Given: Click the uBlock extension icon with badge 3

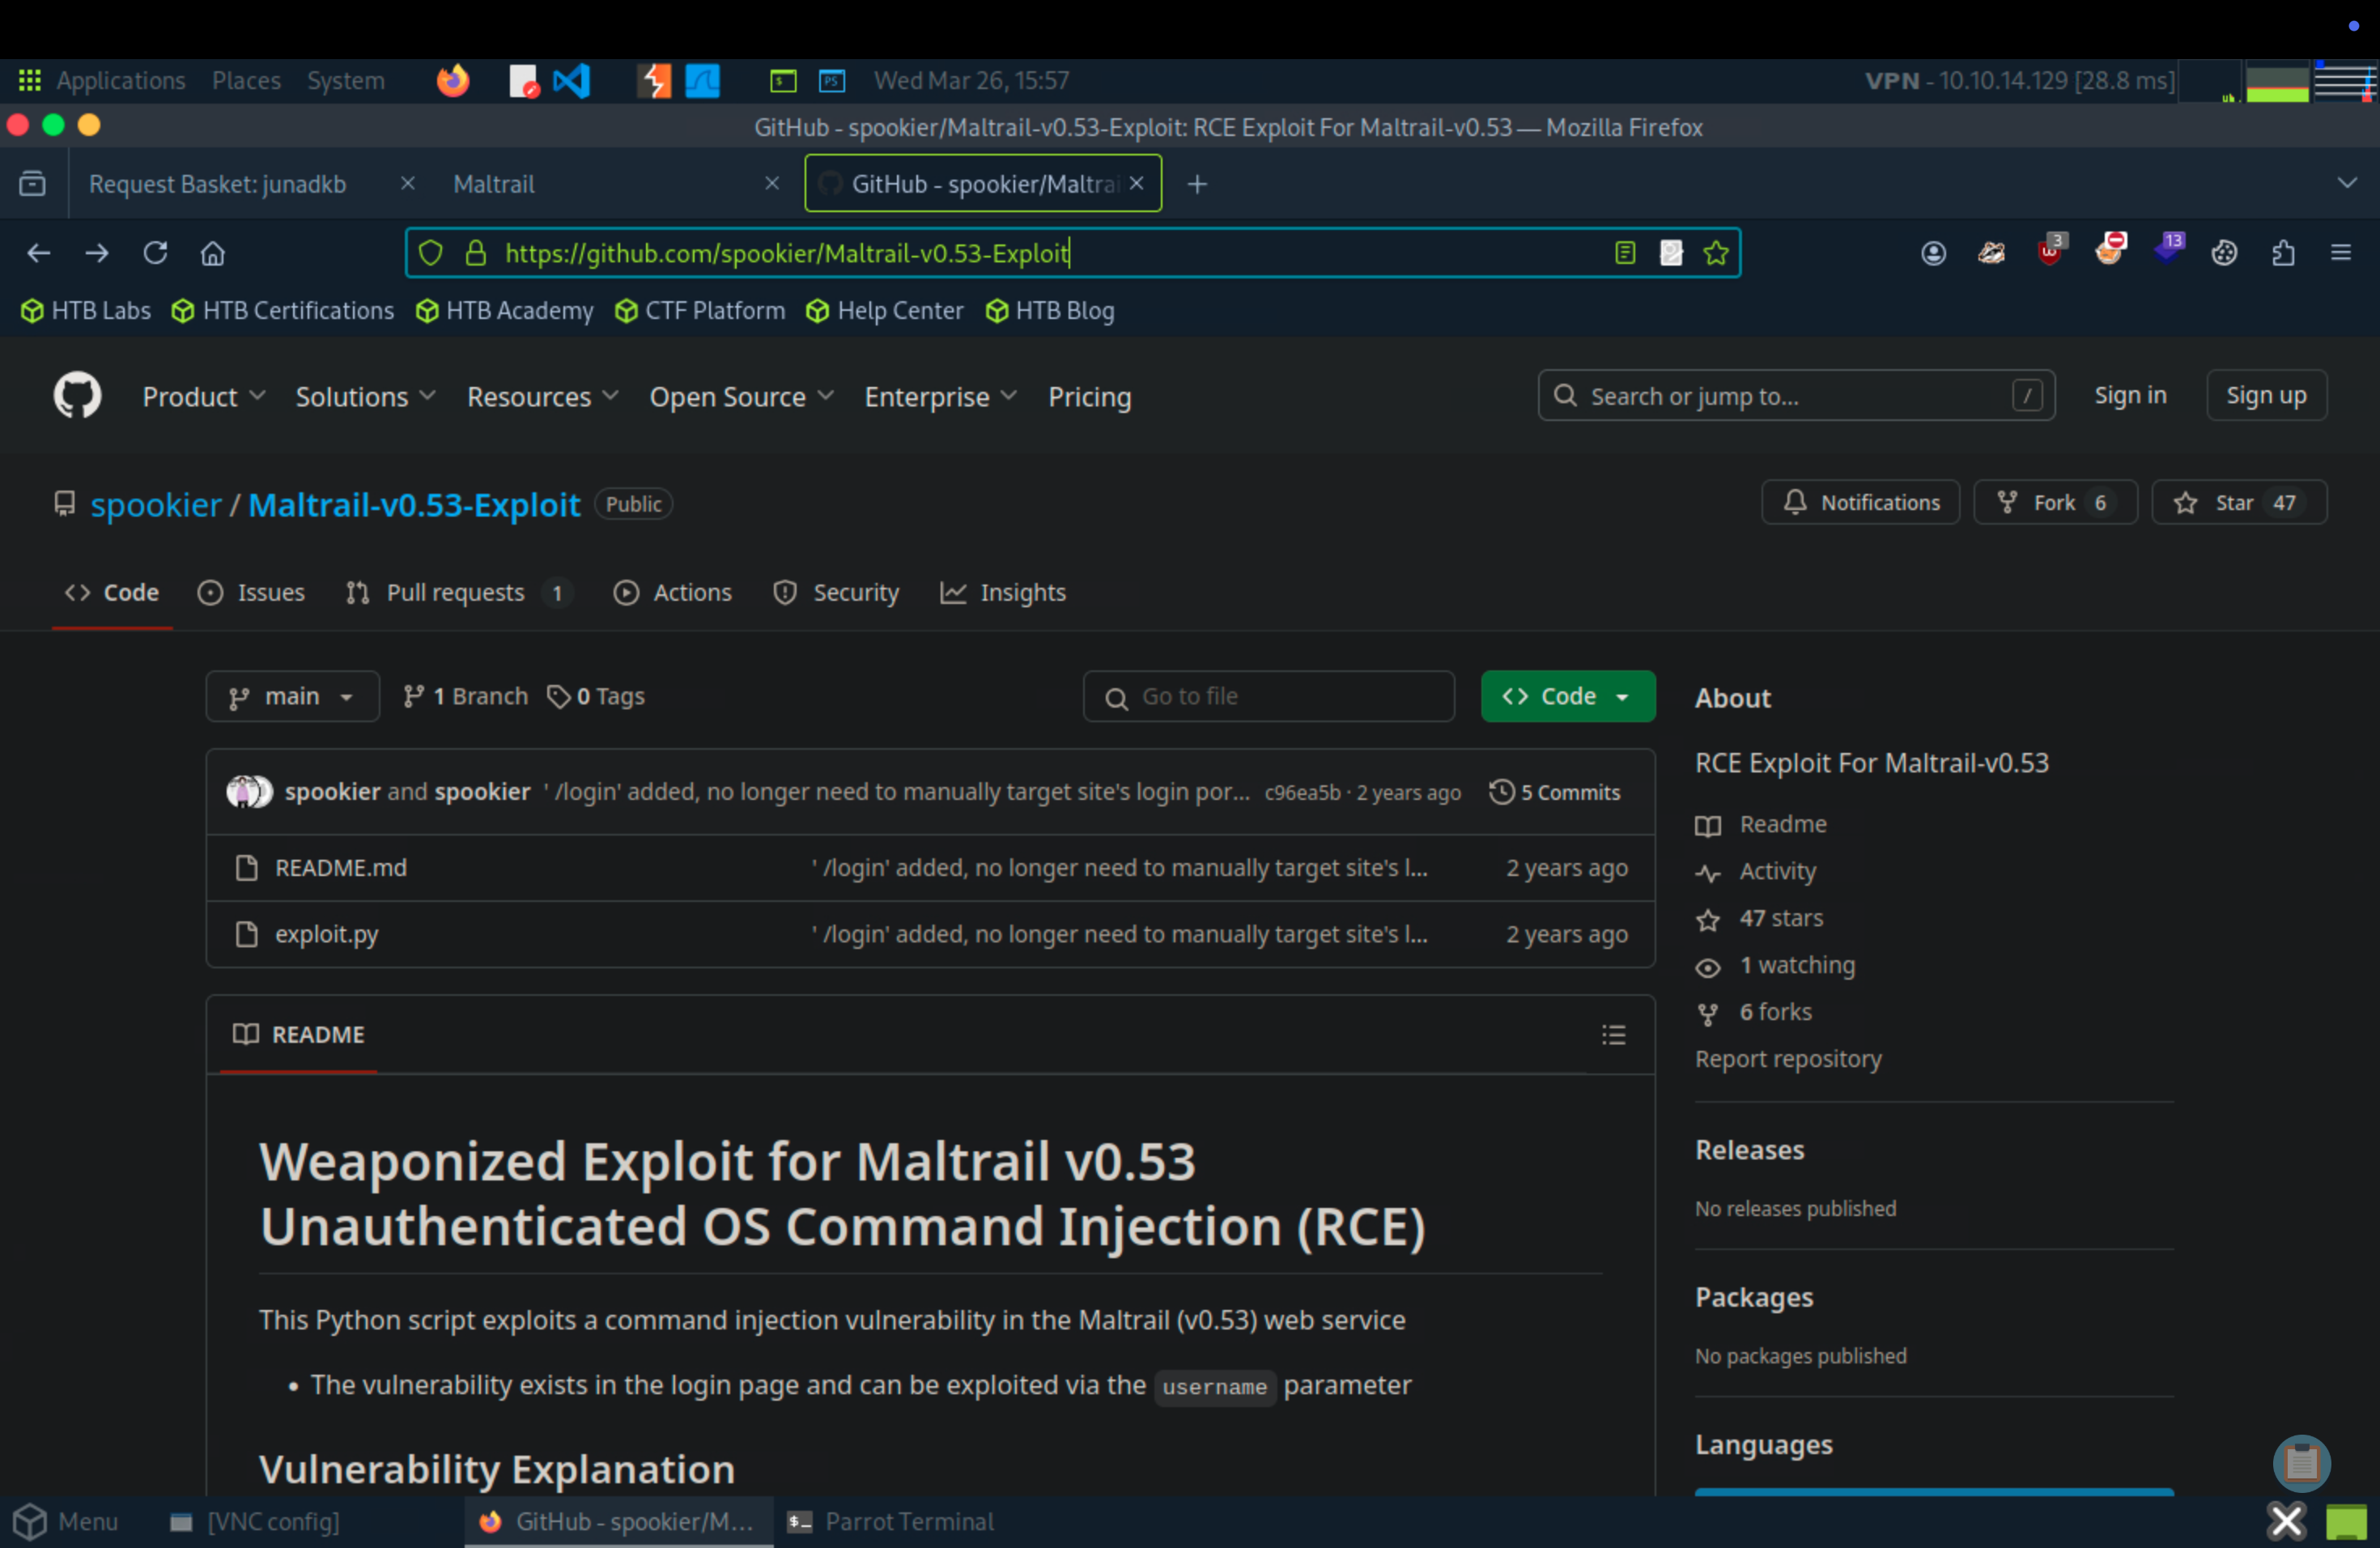Looking at the screenshot, I should [2050, 250].
